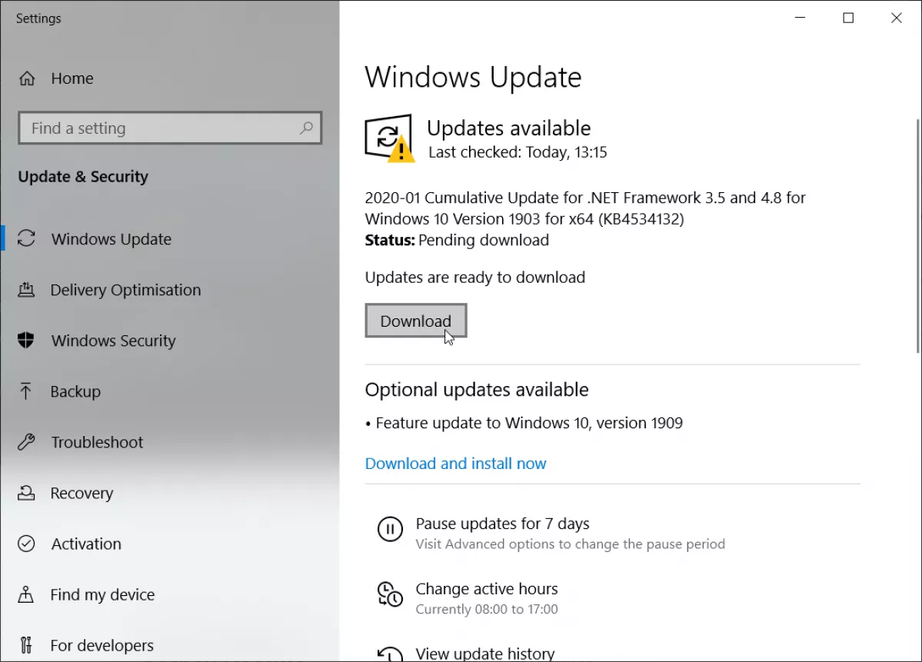922x662 pixels.
Task: Open Change active hours option
Action: [487, 588]
